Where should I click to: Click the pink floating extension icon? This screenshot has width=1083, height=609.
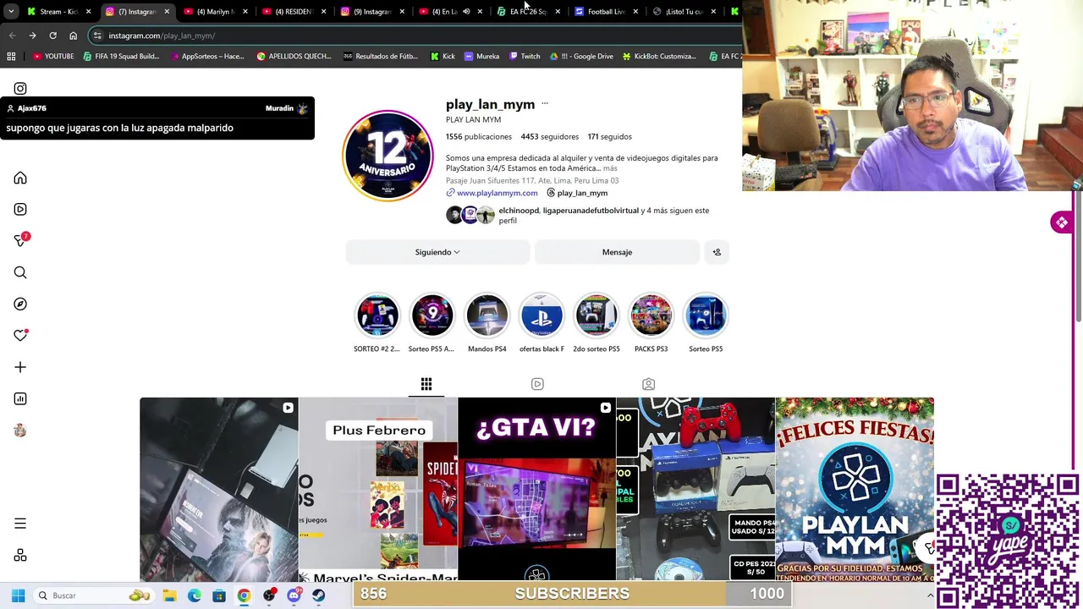point(1061,222)
